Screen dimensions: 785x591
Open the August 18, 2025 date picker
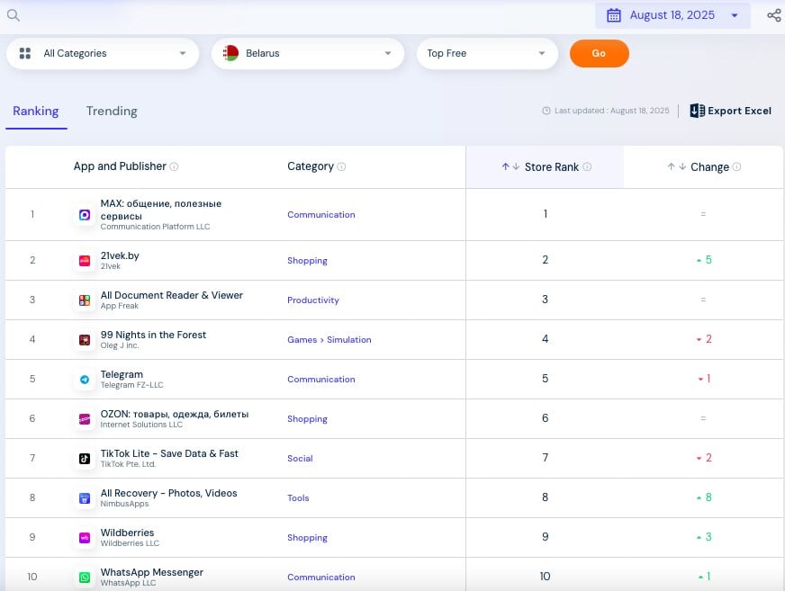(x=672, y=15)
